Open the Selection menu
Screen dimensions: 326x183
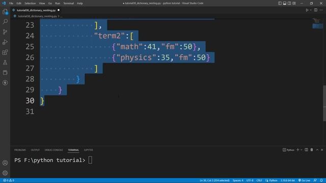pyautogui.click(x=30, y=4)
